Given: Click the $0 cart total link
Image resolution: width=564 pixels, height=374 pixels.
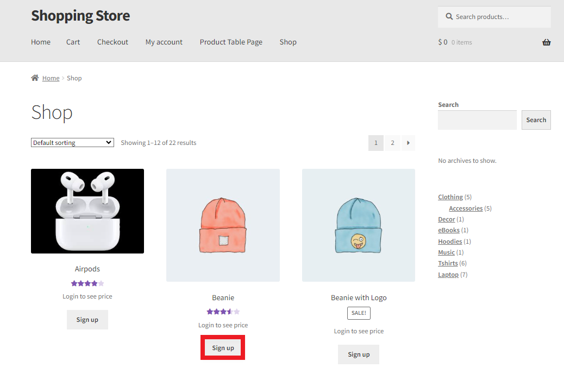Looking at the screenshot, I should click(x=443, y=42).
